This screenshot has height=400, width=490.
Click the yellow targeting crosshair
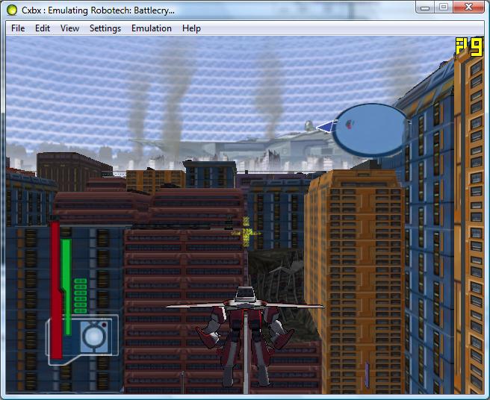click(x=246, y=232)
